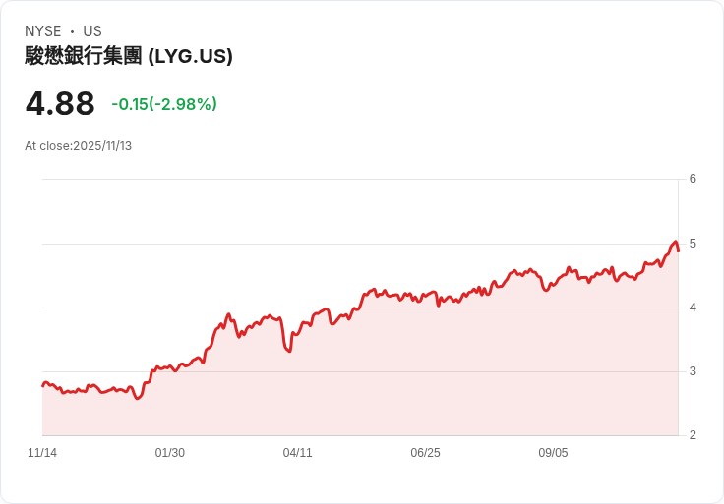
Task: Select the 06/25 date on the time axis
Action: click(x=425, y=453)
